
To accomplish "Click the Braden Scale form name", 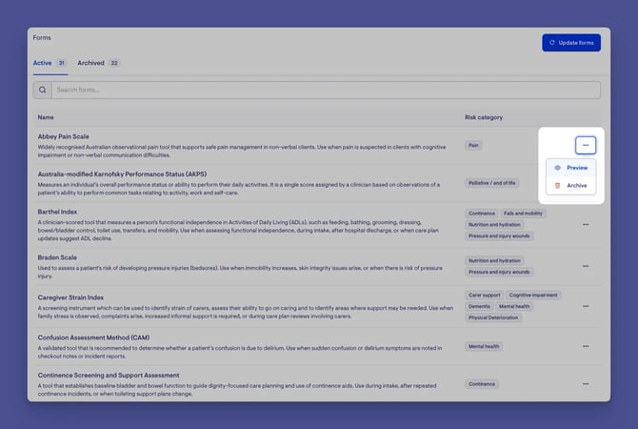I will [57, 257].
